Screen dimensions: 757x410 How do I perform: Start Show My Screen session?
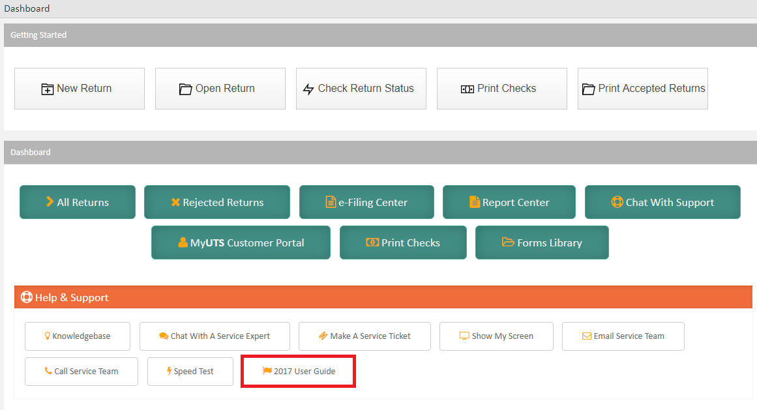click(496, 336)
